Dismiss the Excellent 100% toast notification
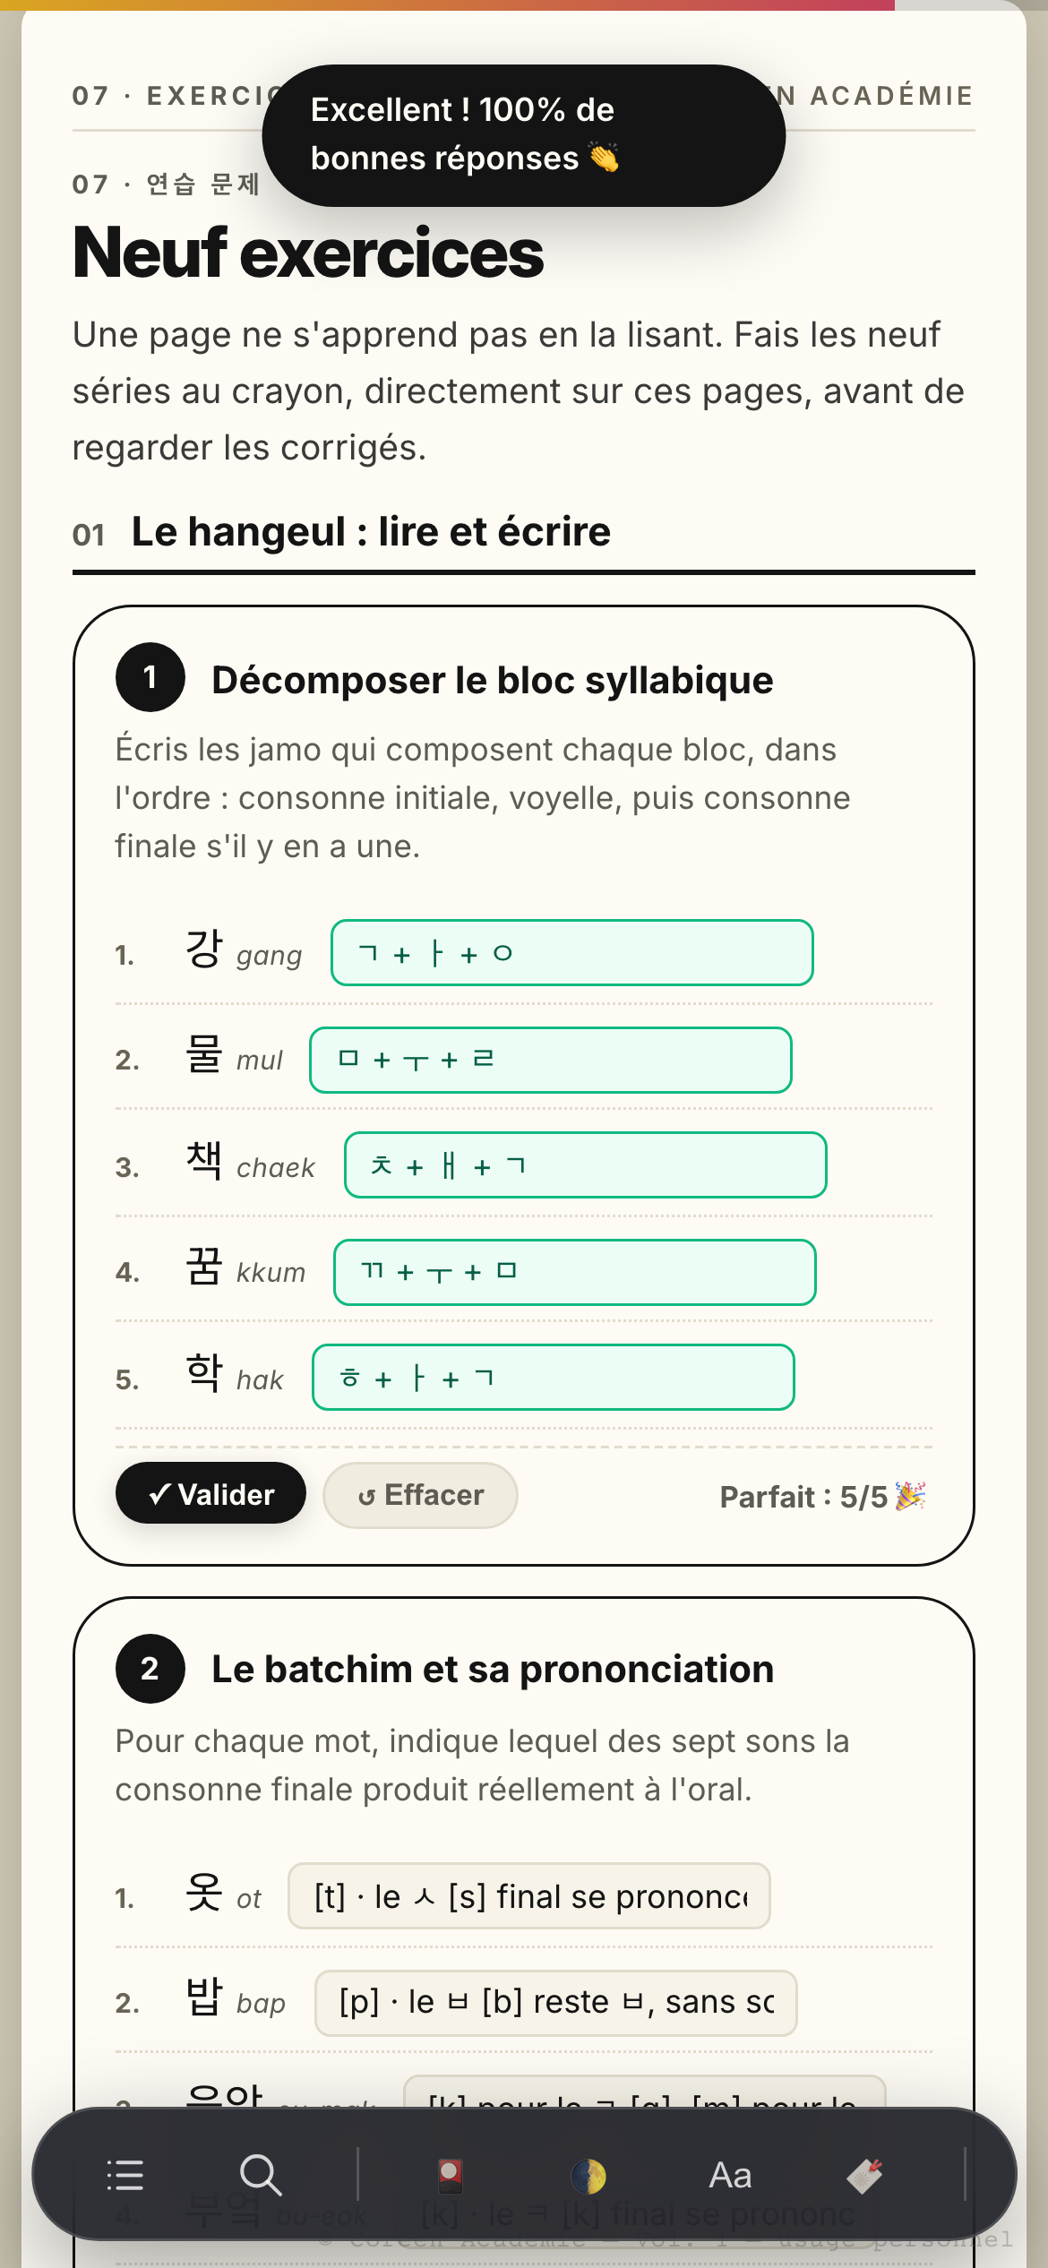This screenshot has width=1048, height=2268. [x=524, y=135]
